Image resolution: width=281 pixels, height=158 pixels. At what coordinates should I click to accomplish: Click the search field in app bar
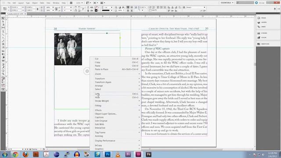click(x=245, y=3)
